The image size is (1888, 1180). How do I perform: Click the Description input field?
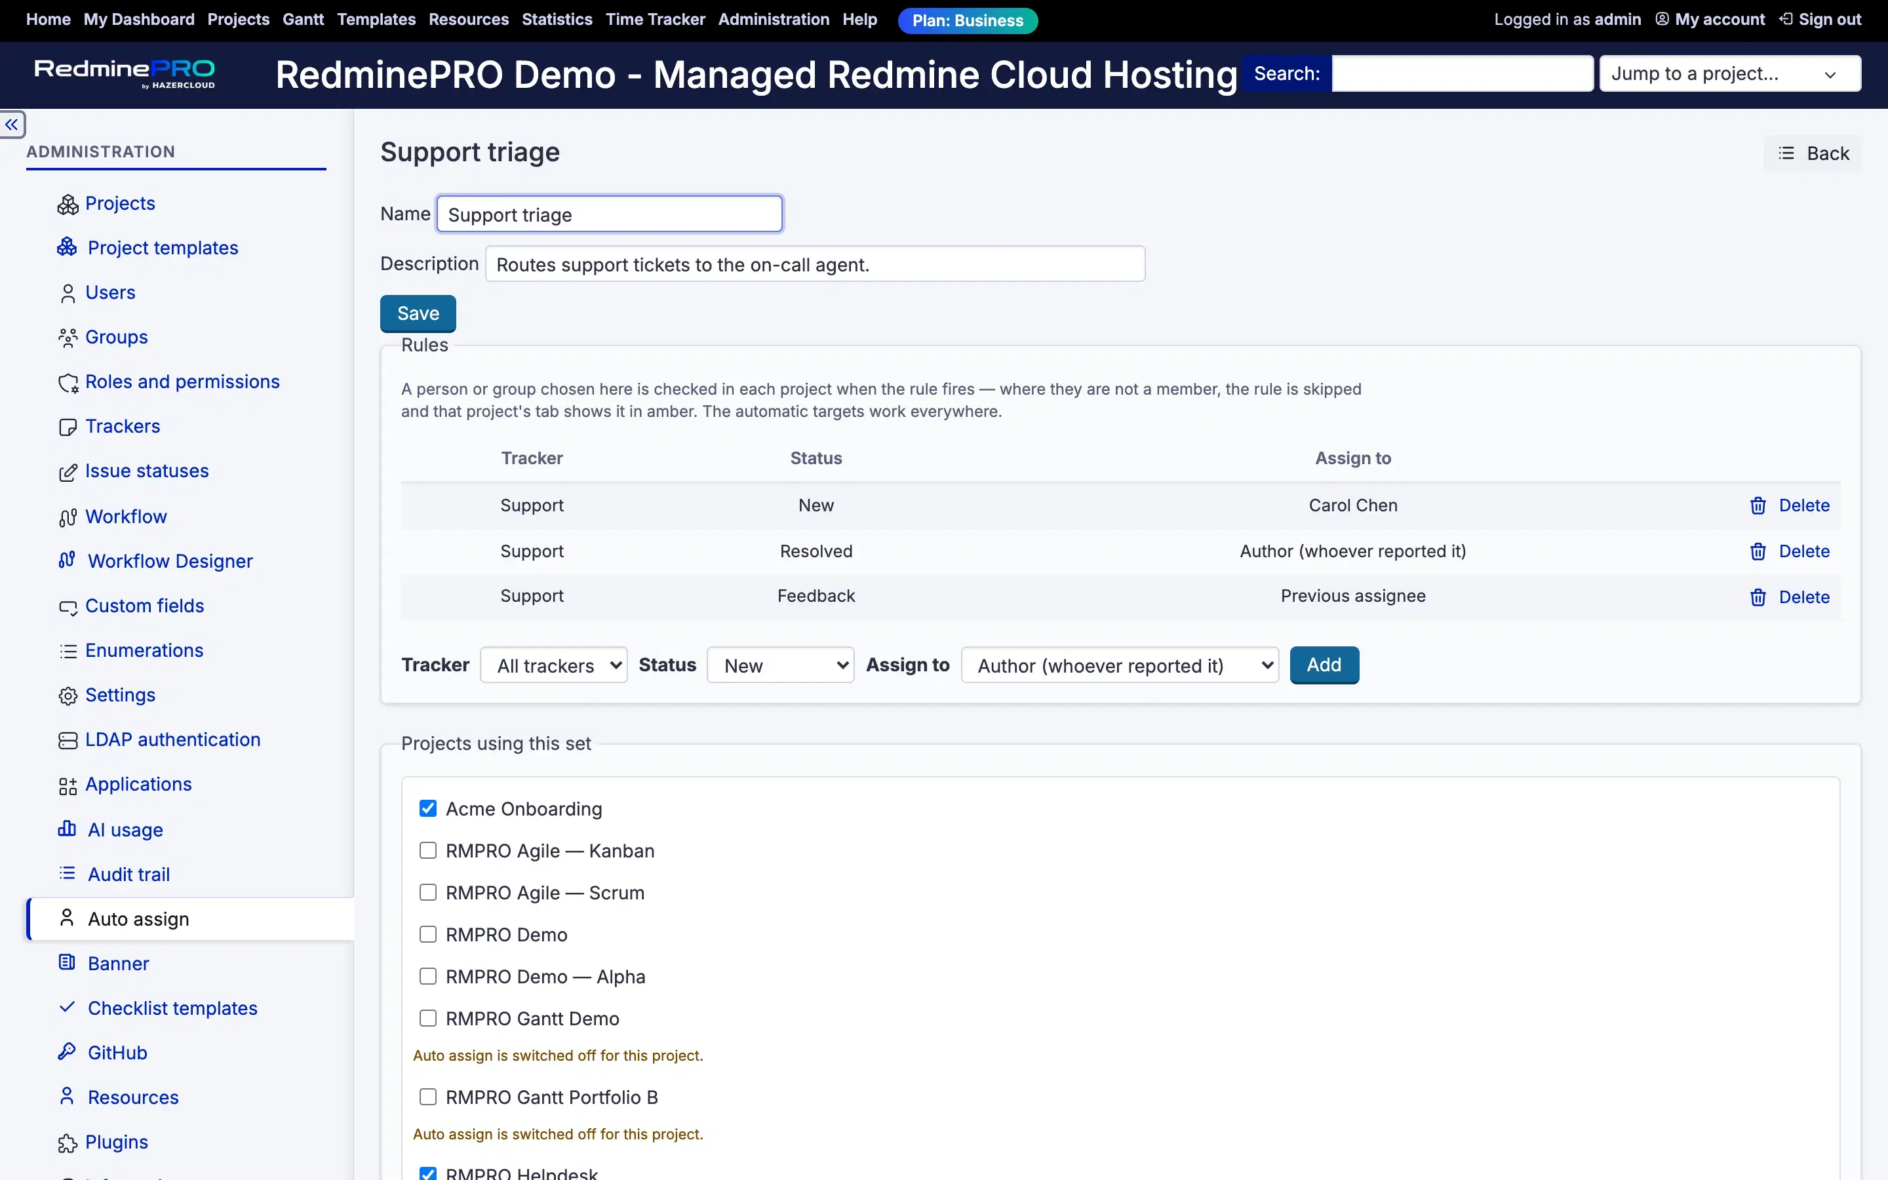816,264
